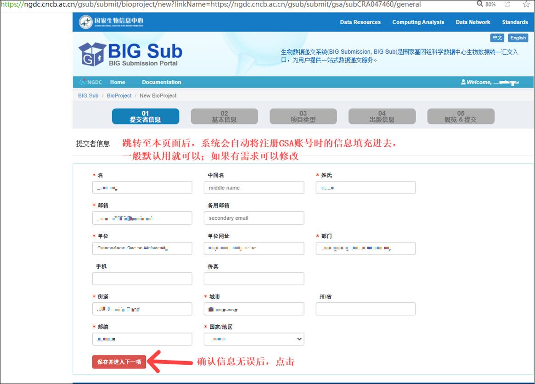The height and width of the screenshot is (384, 535).
Task: Open the Data Resources menu
Action: click(360, 22)
